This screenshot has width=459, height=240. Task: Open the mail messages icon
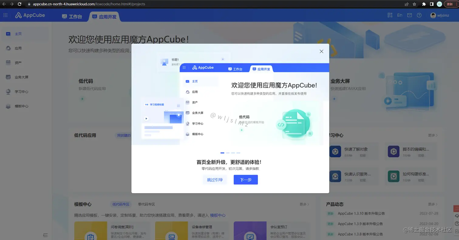click(x=410, y=15)
